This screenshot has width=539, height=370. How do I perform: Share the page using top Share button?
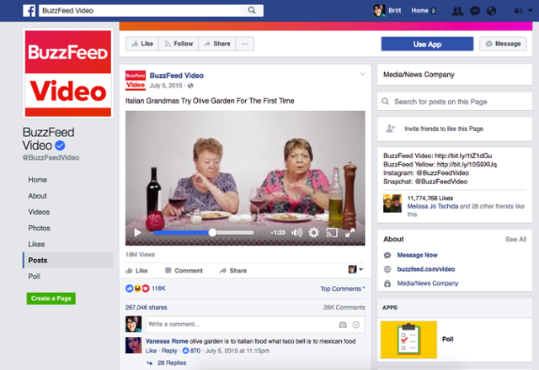coord(217,44)
